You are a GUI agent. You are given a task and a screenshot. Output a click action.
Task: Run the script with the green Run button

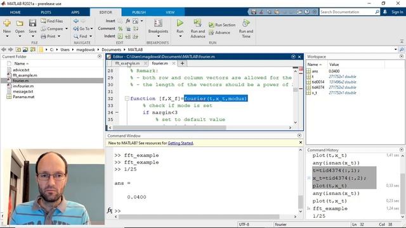[x=180, y=23]
